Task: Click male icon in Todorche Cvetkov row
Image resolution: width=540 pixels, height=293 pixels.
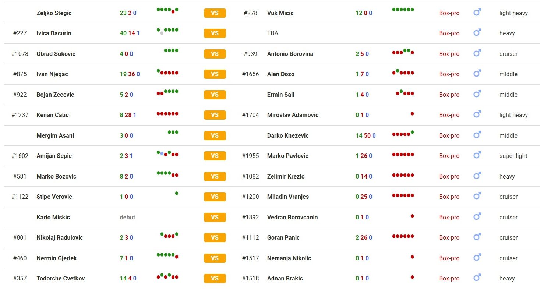Action: (x=477, y=278)
